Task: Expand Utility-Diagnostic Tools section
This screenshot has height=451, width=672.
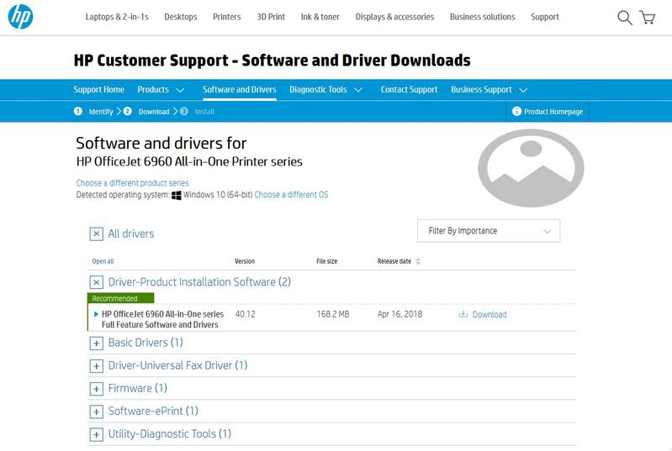Action: pos(97,435)
